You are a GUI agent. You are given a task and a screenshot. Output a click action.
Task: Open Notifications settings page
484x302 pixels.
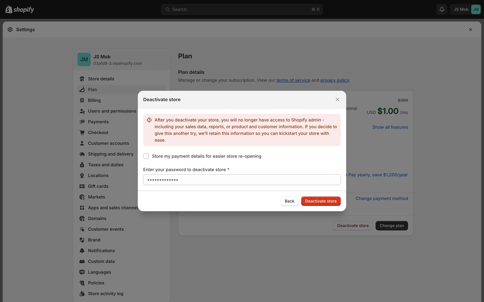click(101, 251)
